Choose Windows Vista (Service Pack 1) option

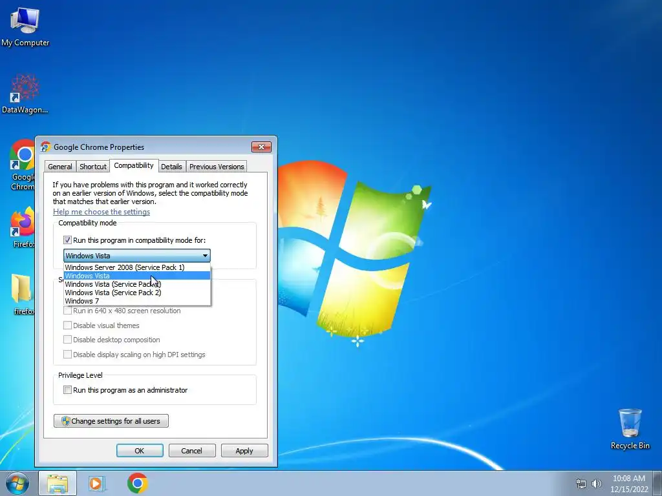coord(137,284)
